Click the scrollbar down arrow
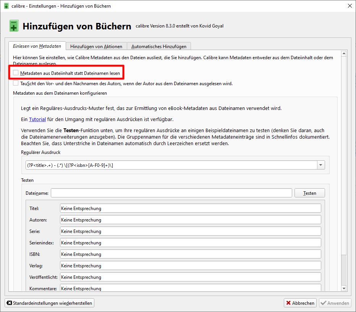This screenshot has height=312, width=356. [x=344, y=288]
